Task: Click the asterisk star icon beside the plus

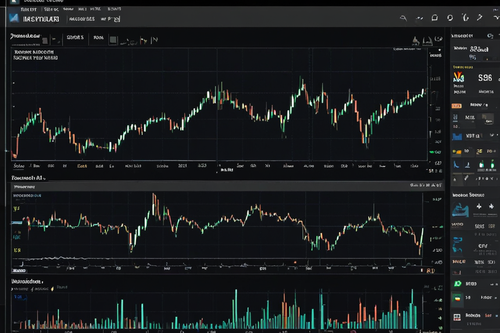Action: tap(491, 207)
